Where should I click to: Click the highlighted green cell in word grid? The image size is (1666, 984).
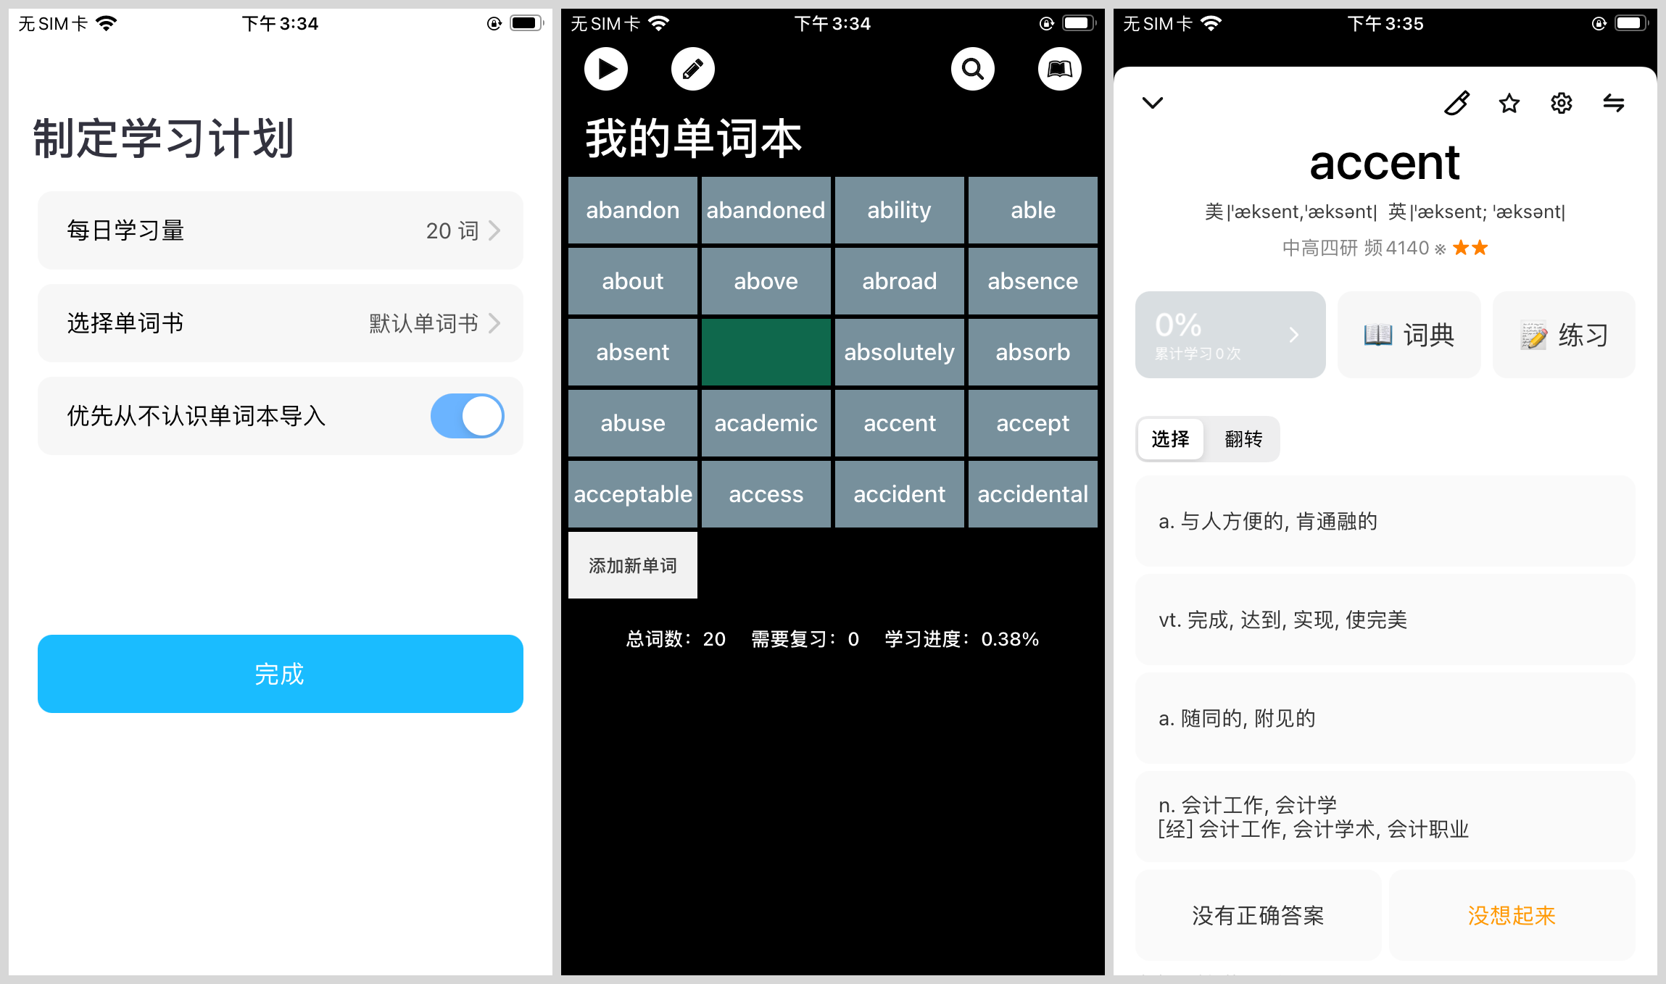[765, 351]
